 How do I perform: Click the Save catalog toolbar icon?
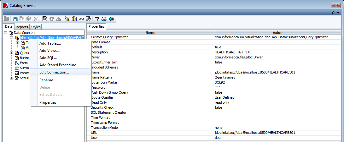[x=15, y=19]
